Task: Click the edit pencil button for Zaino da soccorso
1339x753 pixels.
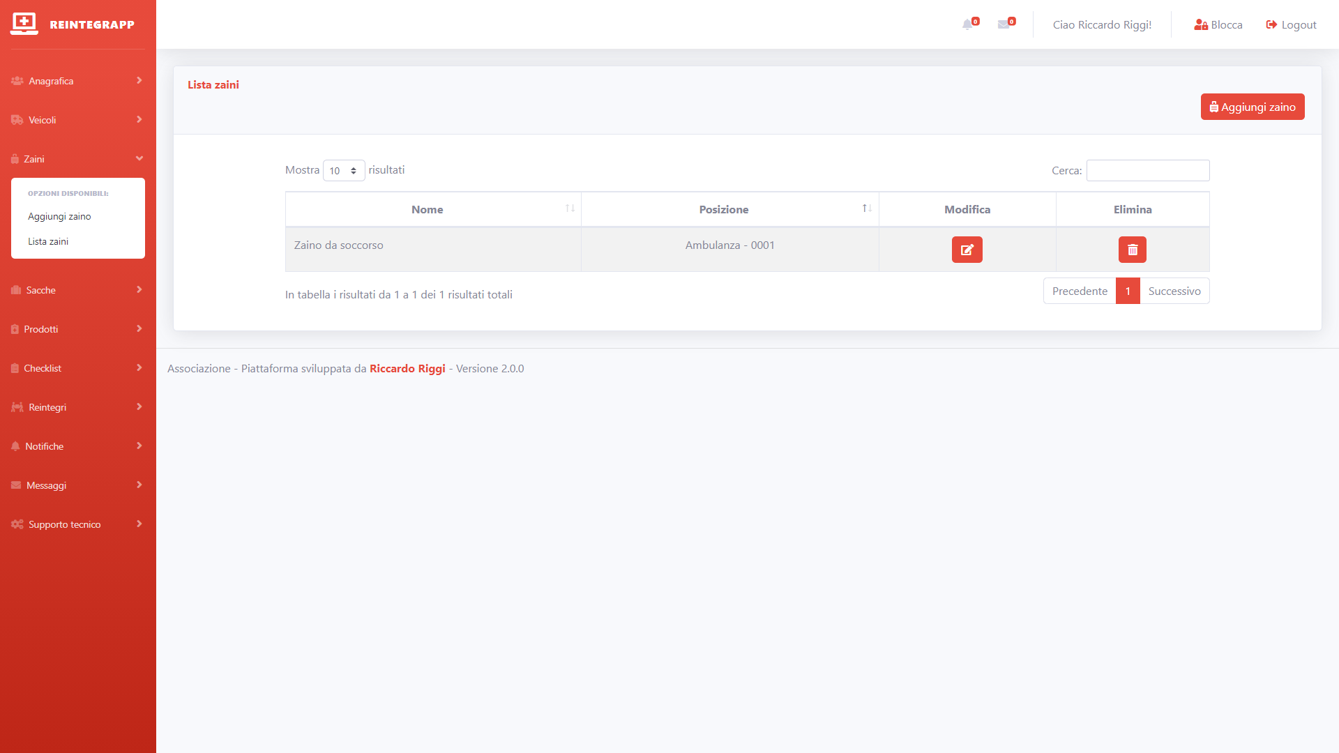Action: click(x=967, y=250)
